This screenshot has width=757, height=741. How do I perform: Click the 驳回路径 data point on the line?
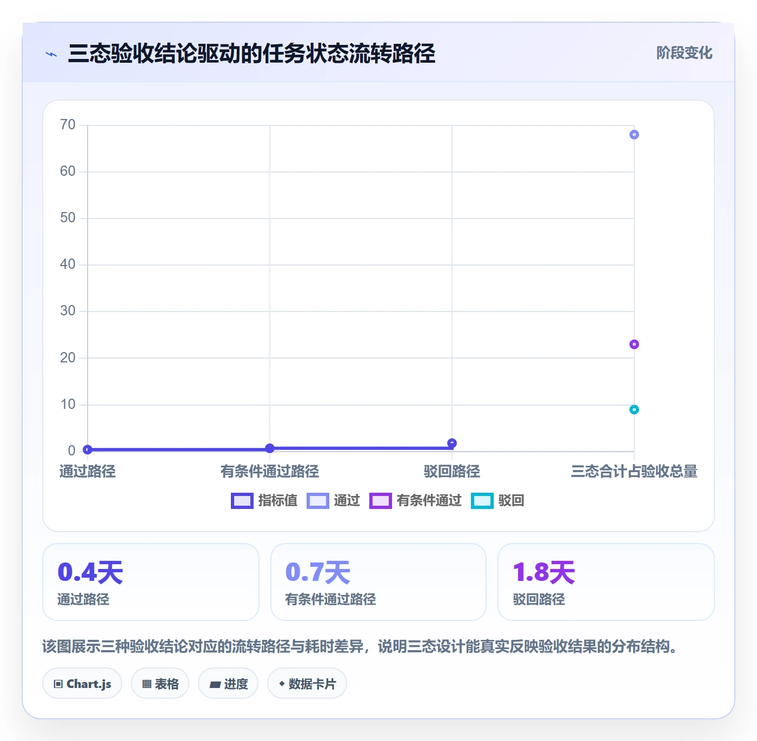pos(452,444)
